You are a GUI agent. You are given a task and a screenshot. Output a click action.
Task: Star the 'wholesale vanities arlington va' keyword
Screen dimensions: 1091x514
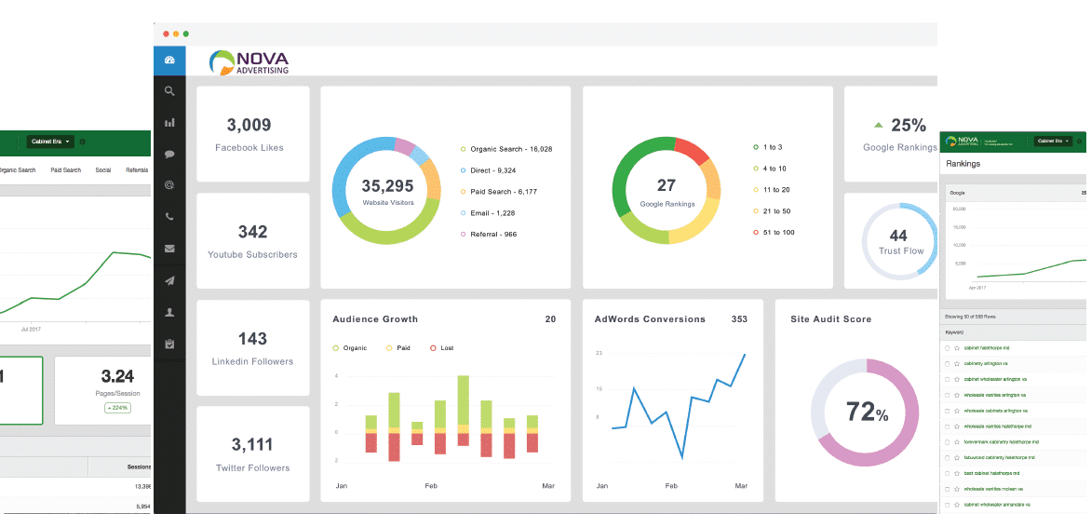(x=957, y=395)
